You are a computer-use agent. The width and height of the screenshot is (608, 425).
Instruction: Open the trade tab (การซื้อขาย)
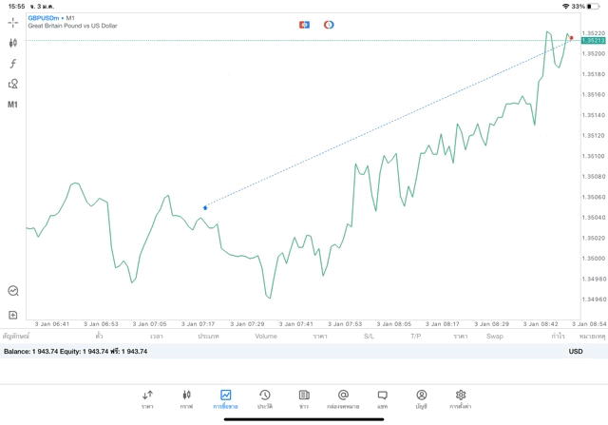tap(225, 397)
